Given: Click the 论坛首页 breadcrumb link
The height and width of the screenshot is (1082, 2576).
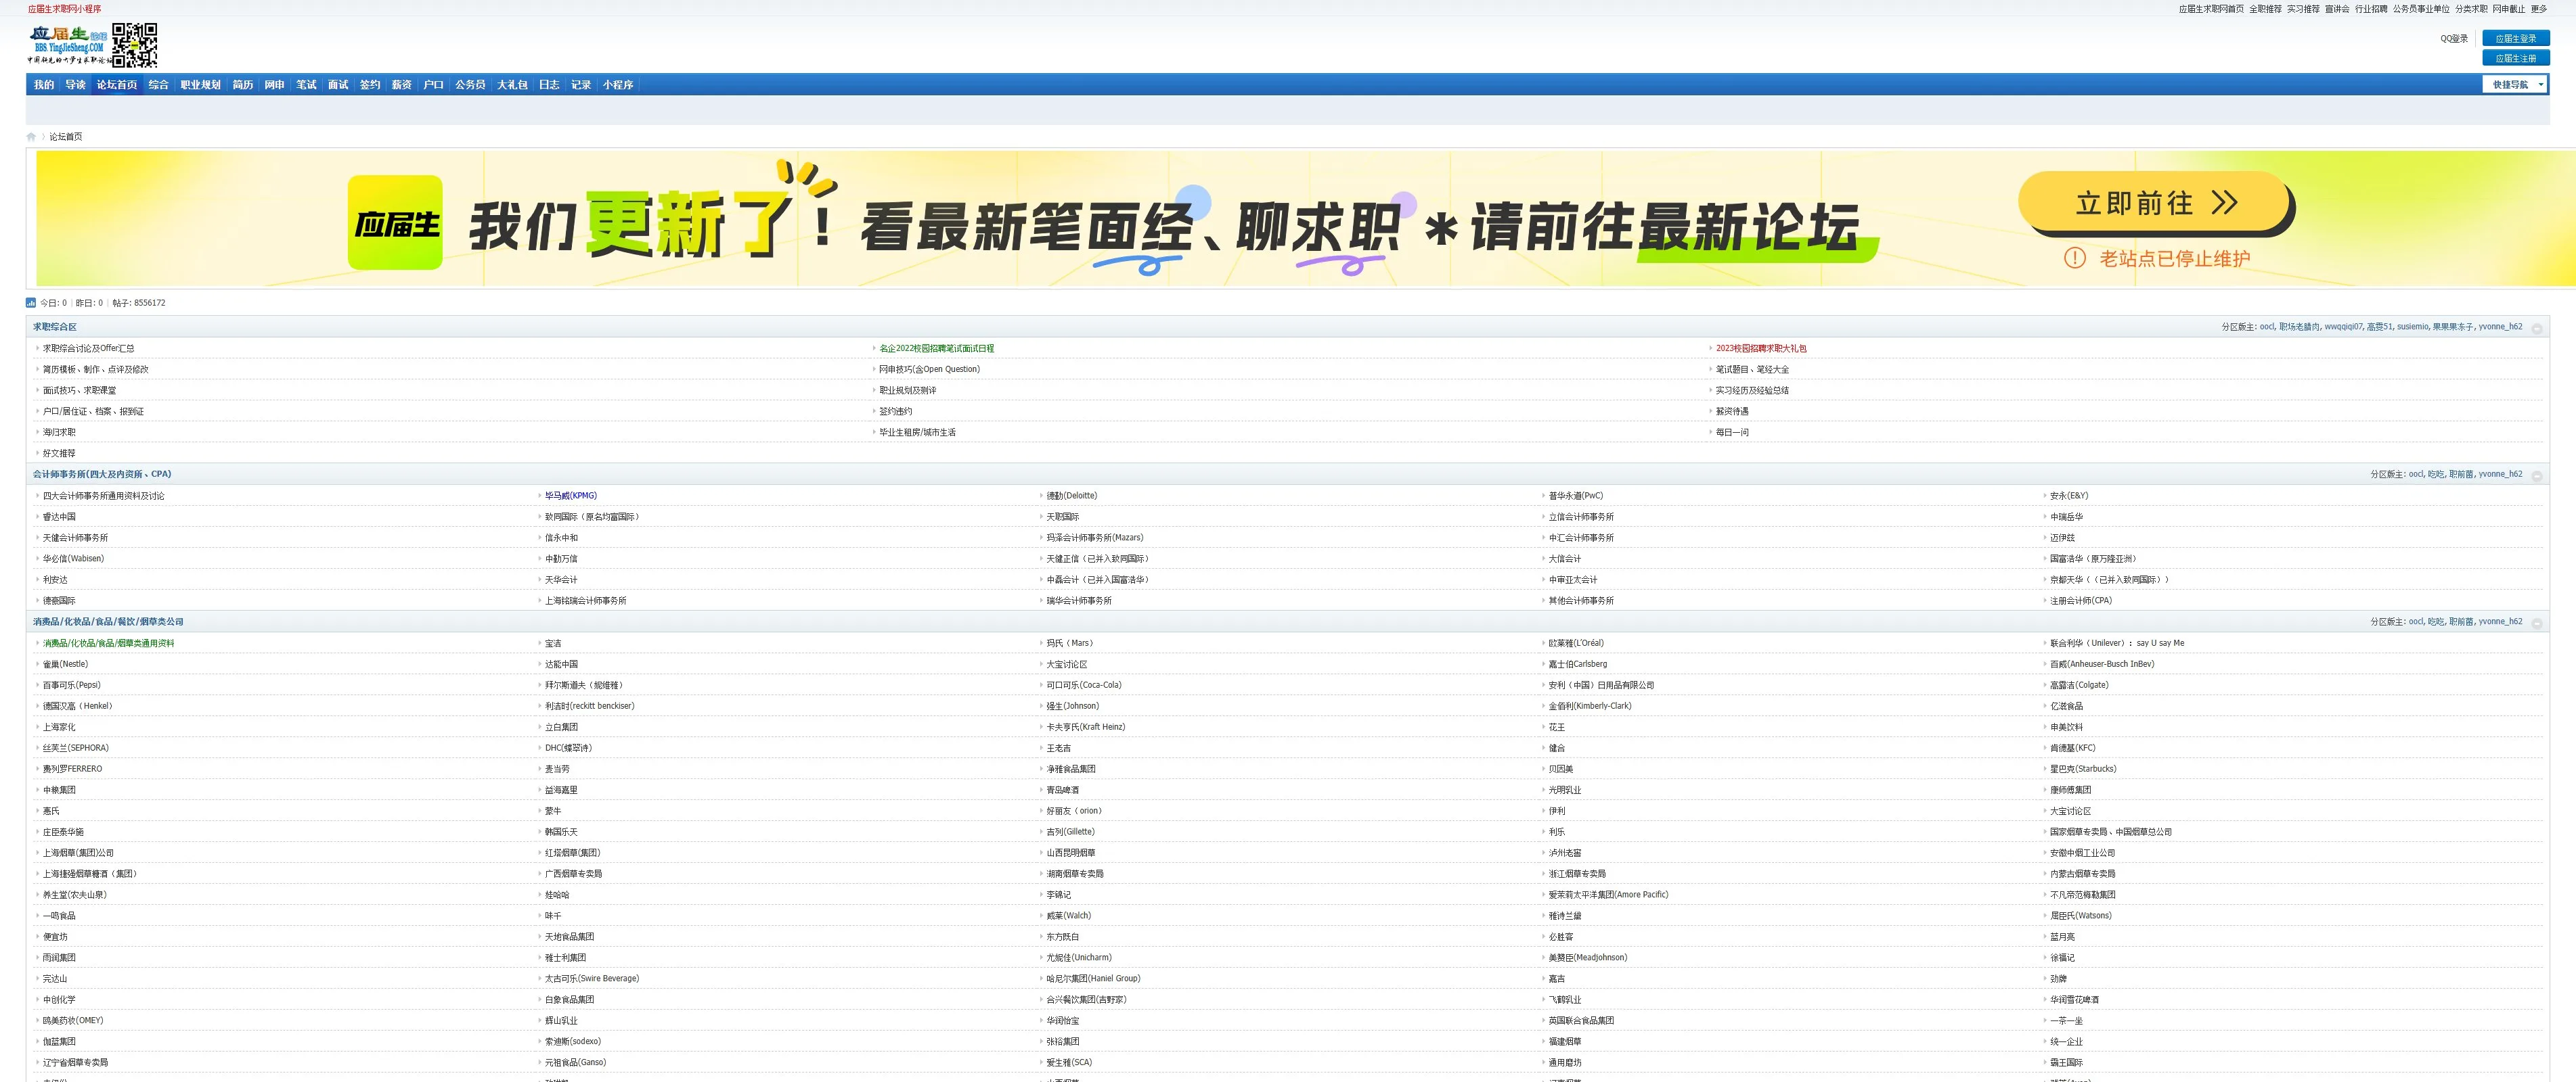Looking at the screenshot, I should 66,137.
